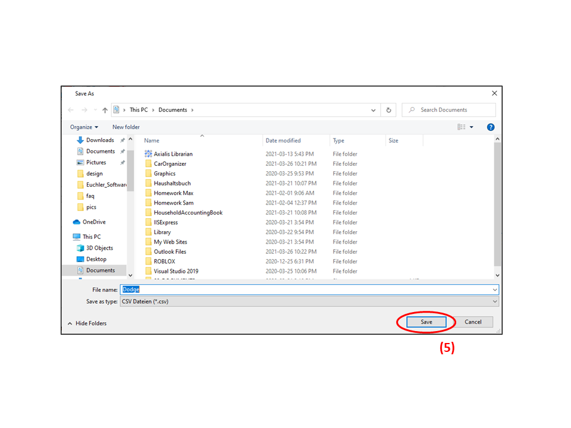Open the File name suggestions dropdown
The image size is (571, 428).
pyautogui.click(x=494, y=289)
